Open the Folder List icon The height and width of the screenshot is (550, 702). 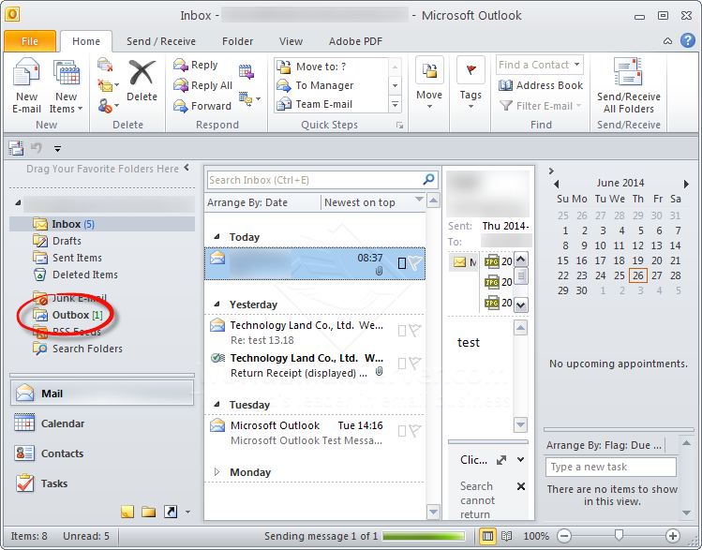[x=149, y=512]
